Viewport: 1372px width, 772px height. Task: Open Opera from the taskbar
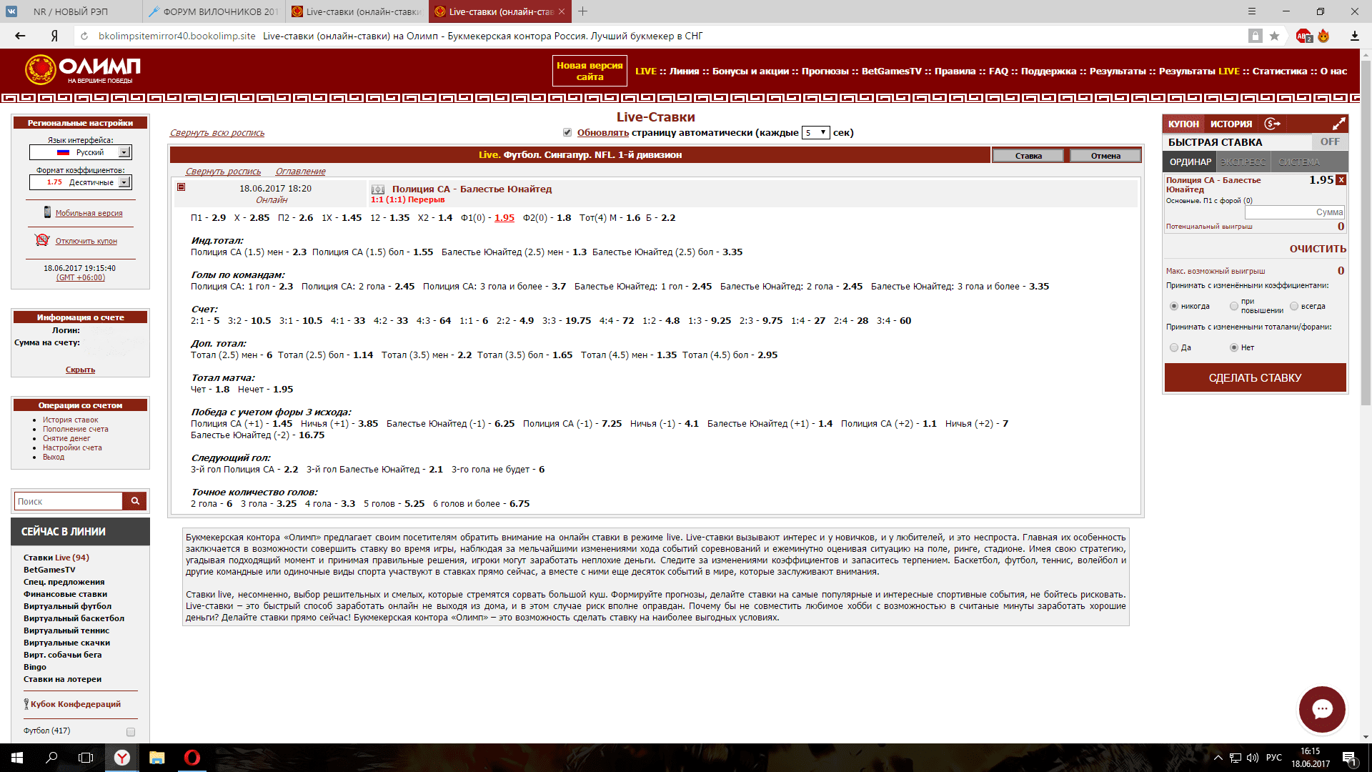(192, 758)
